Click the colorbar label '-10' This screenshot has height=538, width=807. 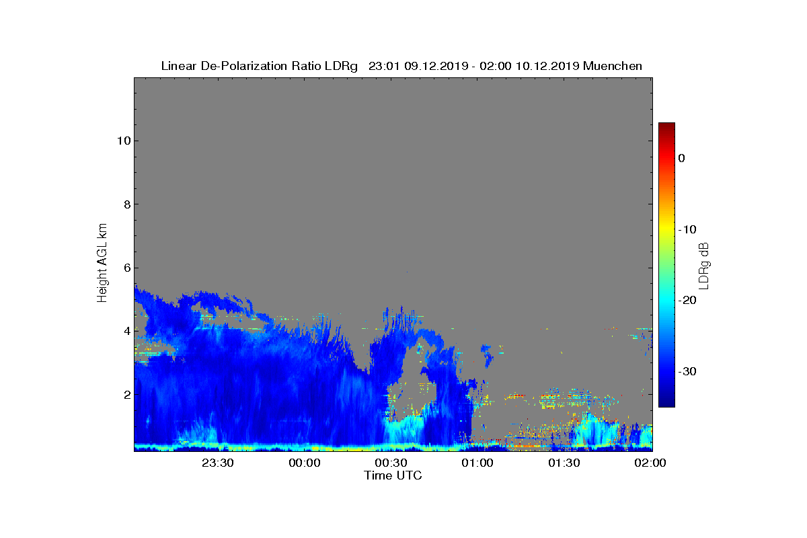coord(687,229)
